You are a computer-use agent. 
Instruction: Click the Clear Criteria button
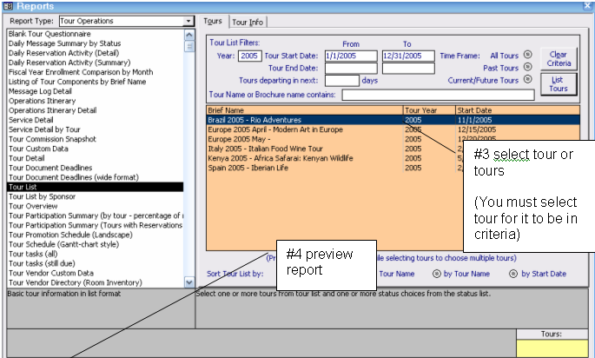[x=558, y=58]
